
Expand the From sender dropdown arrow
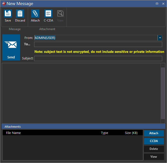pos(160,38)
